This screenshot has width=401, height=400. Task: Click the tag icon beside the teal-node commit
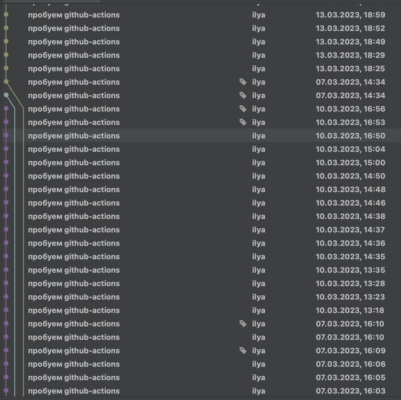click(x=243, y=95)
